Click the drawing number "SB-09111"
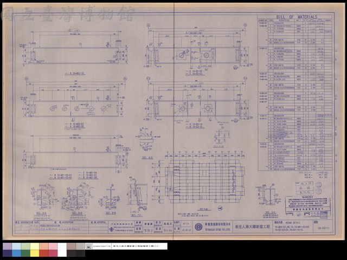Screen dimensions: 347x260 click(x=324, y=227)
